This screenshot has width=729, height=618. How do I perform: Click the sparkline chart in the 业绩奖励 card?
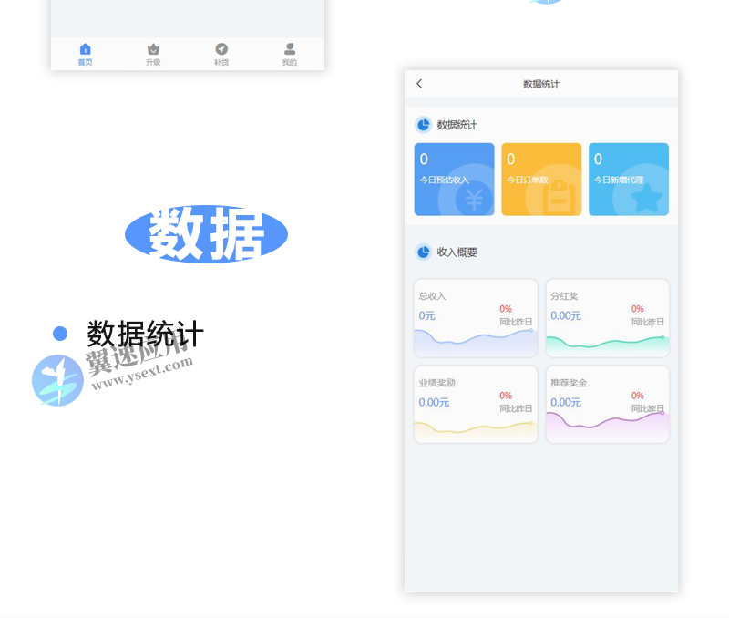(475, 428)
